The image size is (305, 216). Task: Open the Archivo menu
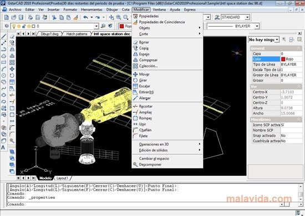pyautogui.click(x=15, y=9)
